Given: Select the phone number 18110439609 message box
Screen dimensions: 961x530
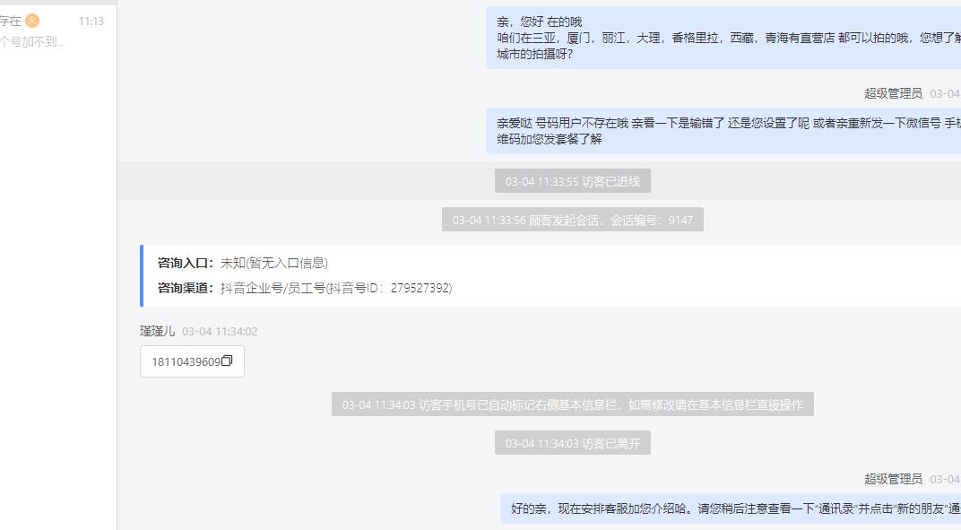Looking at the screenshot, I should [192, 361].
